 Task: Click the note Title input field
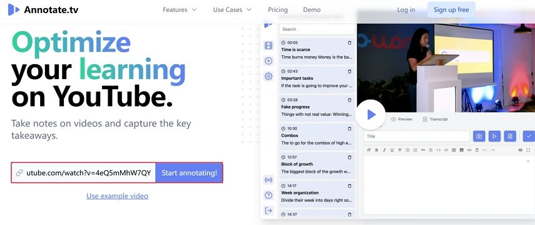(417, 136)
